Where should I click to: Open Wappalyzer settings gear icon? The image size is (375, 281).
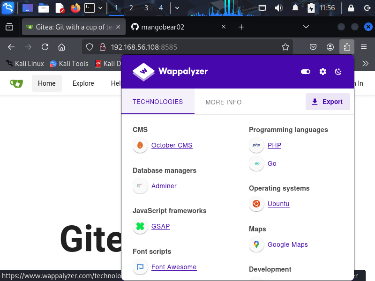point(322,72)
